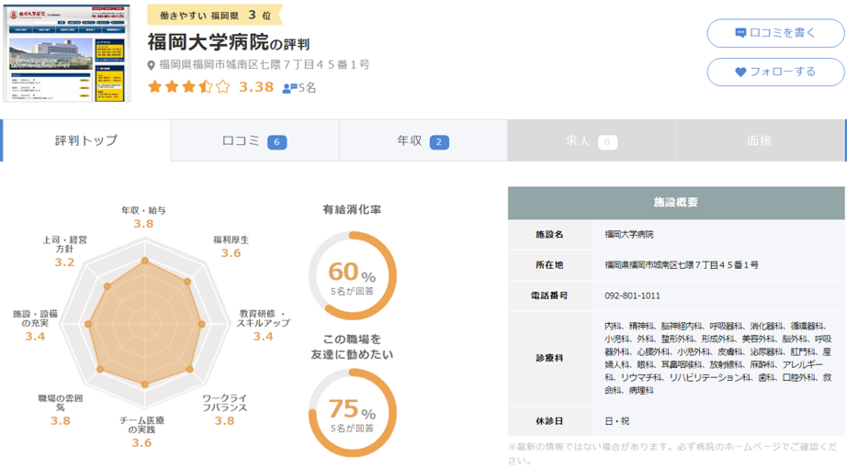Screen dimensions: 847x469
Task: Click the 働きやすい 福岡県 3位 ranking badge
Action: pos(214,15)
